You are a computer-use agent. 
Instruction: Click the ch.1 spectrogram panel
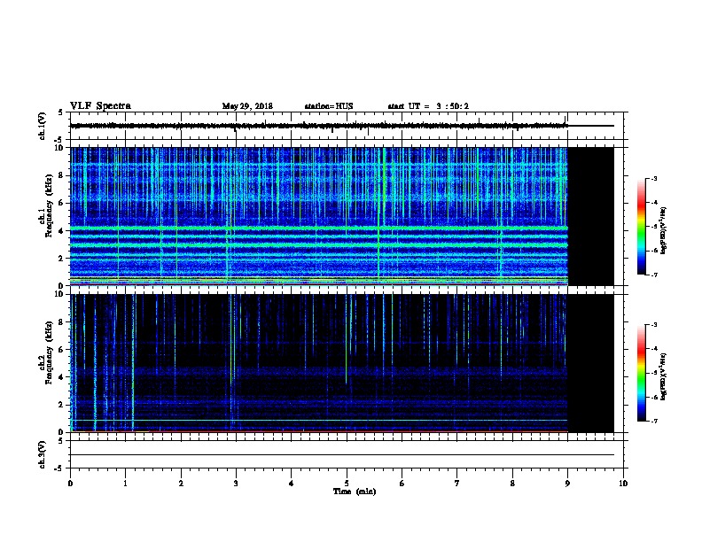pos(341,216)
